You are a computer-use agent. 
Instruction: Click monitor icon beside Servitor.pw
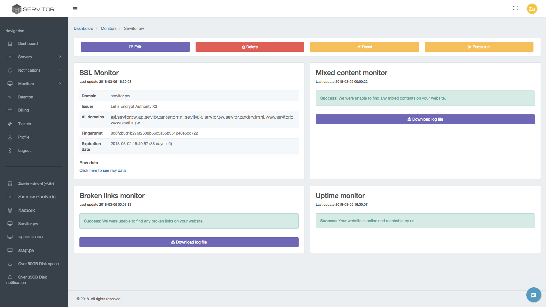(10, 224)
